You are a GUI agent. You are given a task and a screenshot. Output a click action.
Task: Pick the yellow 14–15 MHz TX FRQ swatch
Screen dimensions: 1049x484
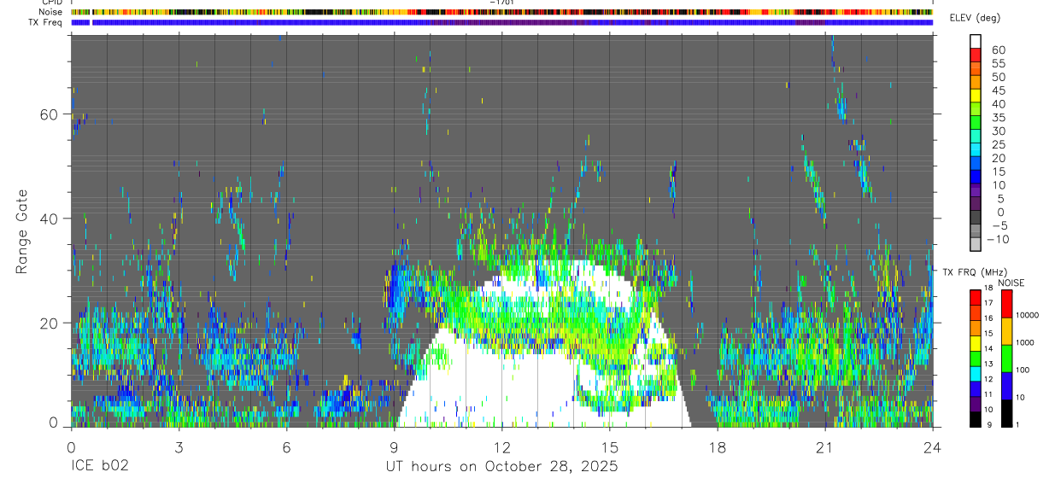pos(976,341)
